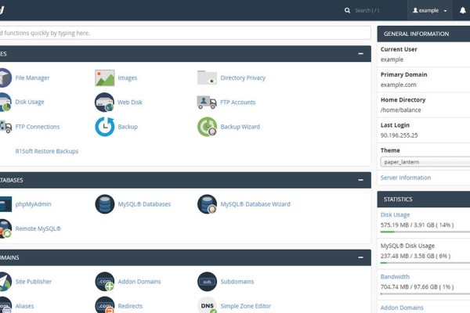Screen dimensions: 470x313
Task: Click the Disk Usage icon
Action: [x=5, y=103]
